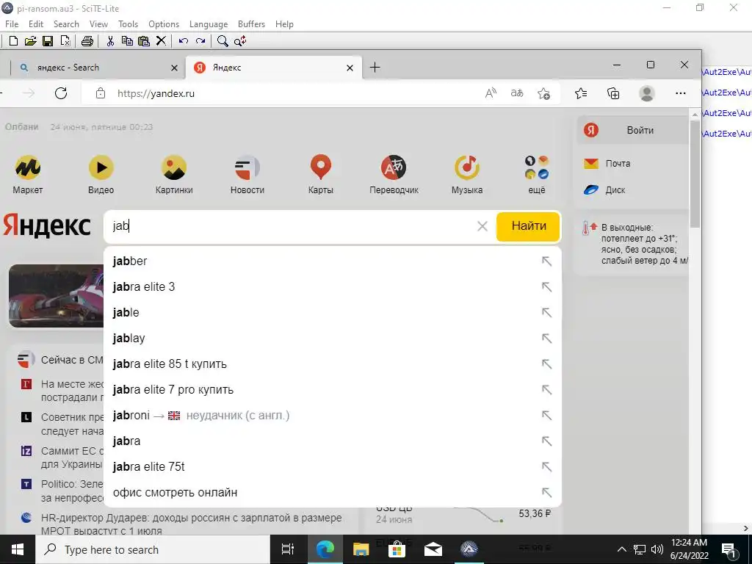Open the Help menu in SciTE

pyautogui.click(x=284, y=24)
